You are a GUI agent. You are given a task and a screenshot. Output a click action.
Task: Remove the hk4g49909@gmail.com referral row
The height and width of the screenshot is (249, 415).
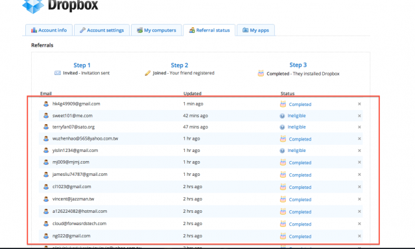point(359,104)
